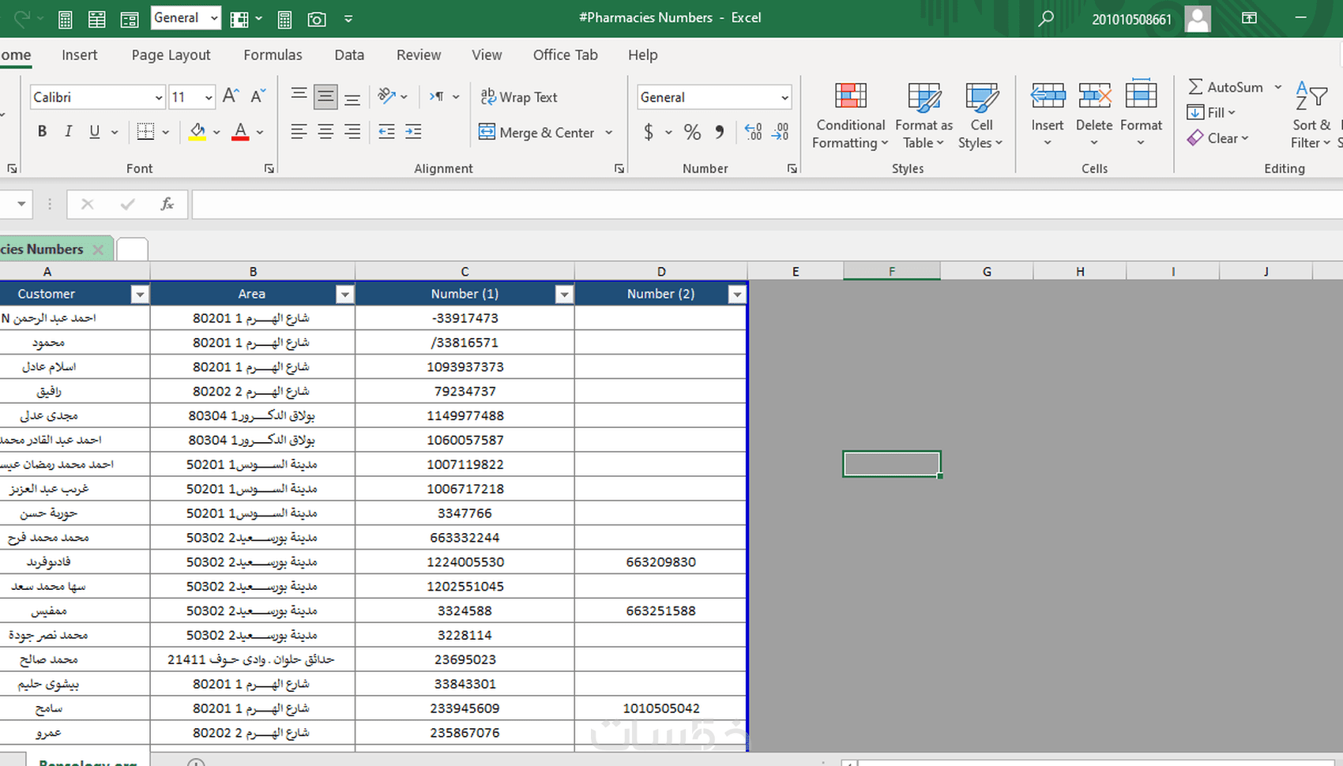Expand the Merge & Center options arrow
Viewport: 1343px width, 766px height.
tap(608, 133)
